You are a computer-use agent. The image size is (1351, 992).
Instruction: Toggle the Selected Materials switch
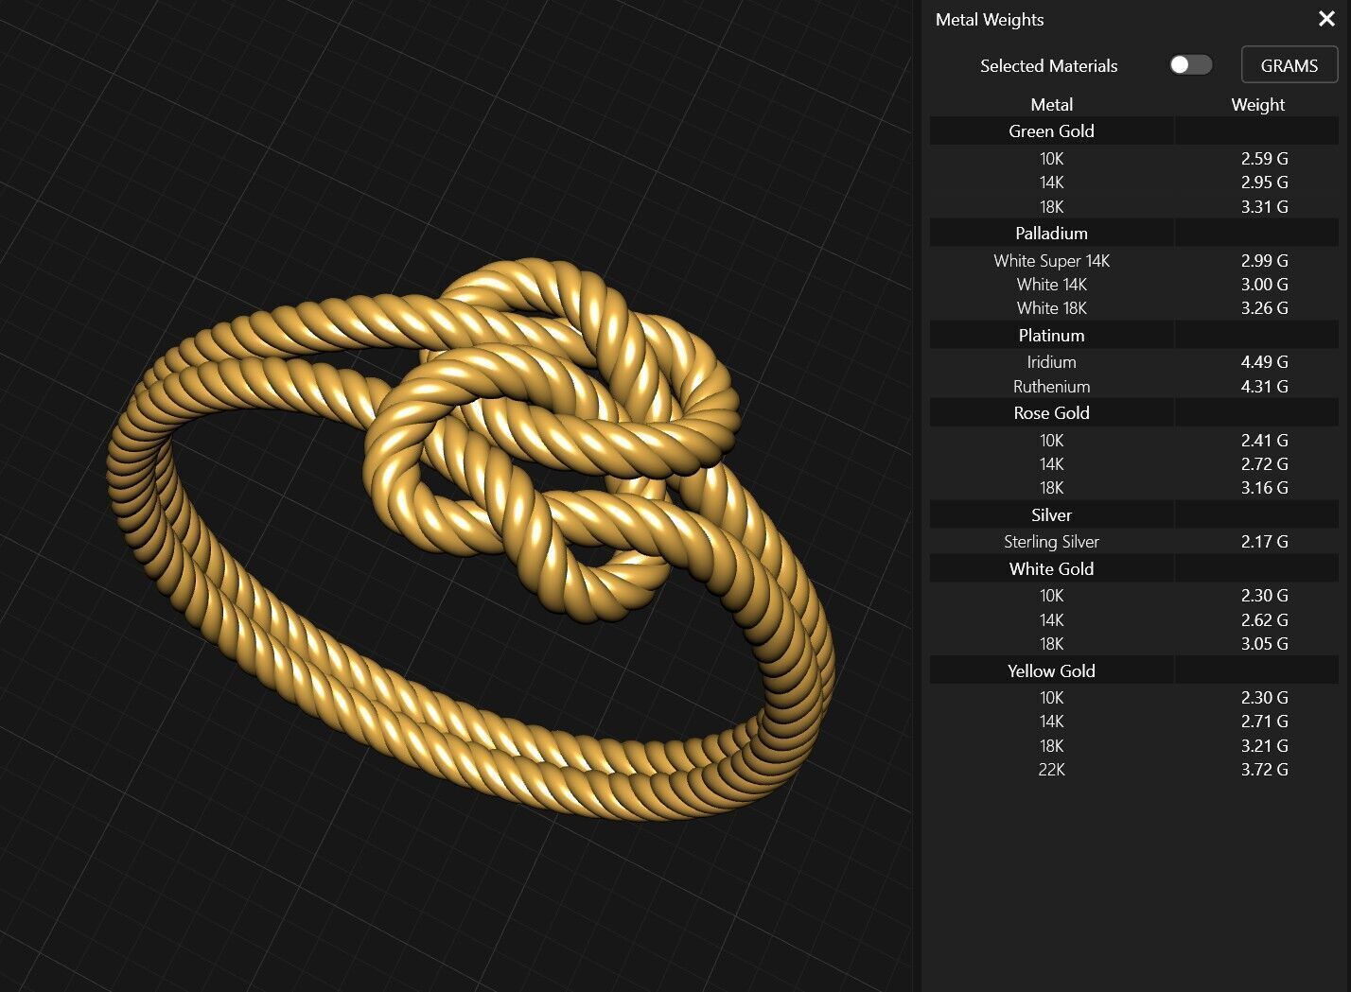coord(1190,64)
